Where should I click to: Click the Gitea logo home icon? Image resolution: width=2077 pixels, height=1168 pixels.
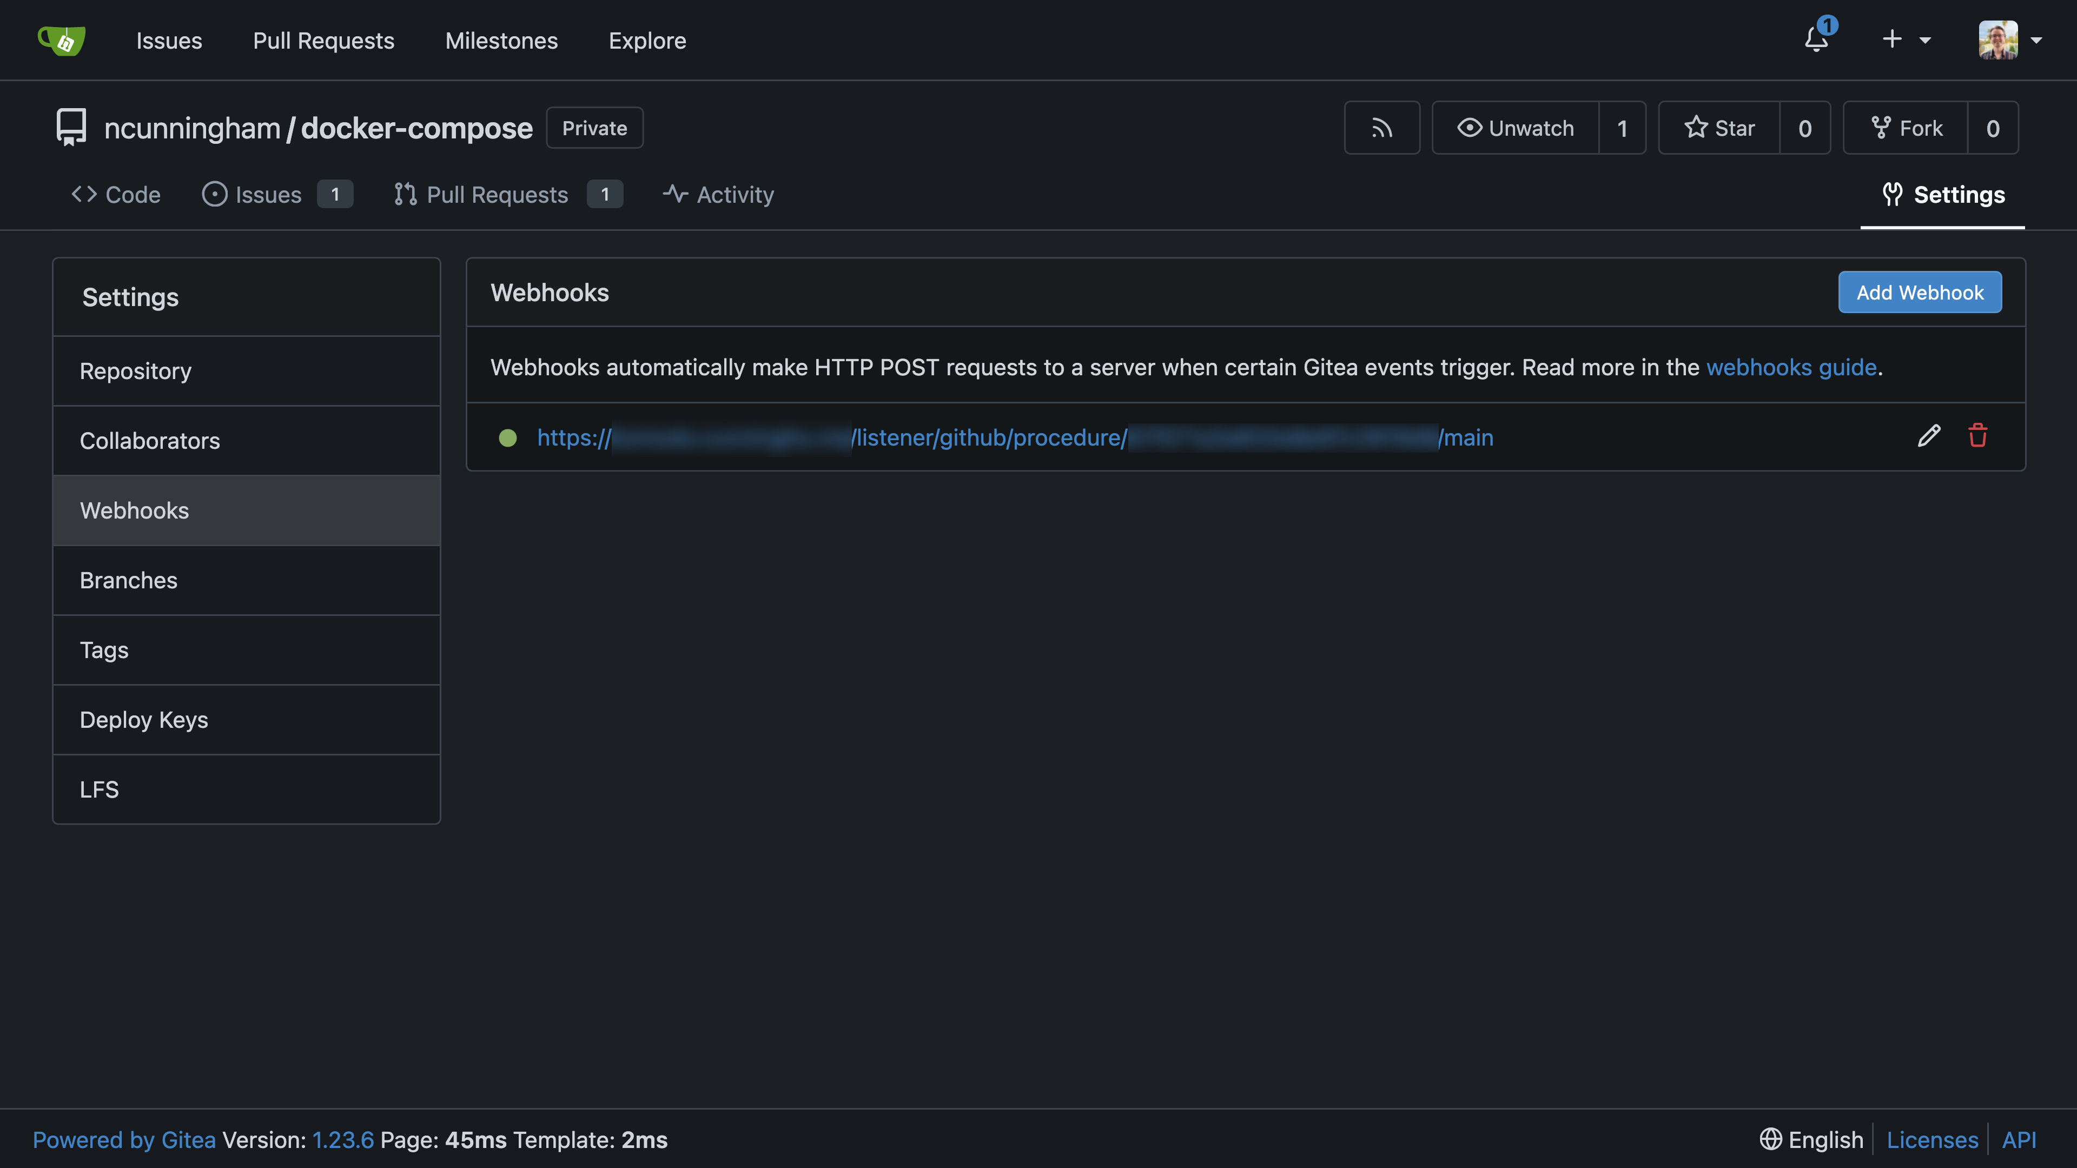(x=62, y=39)
